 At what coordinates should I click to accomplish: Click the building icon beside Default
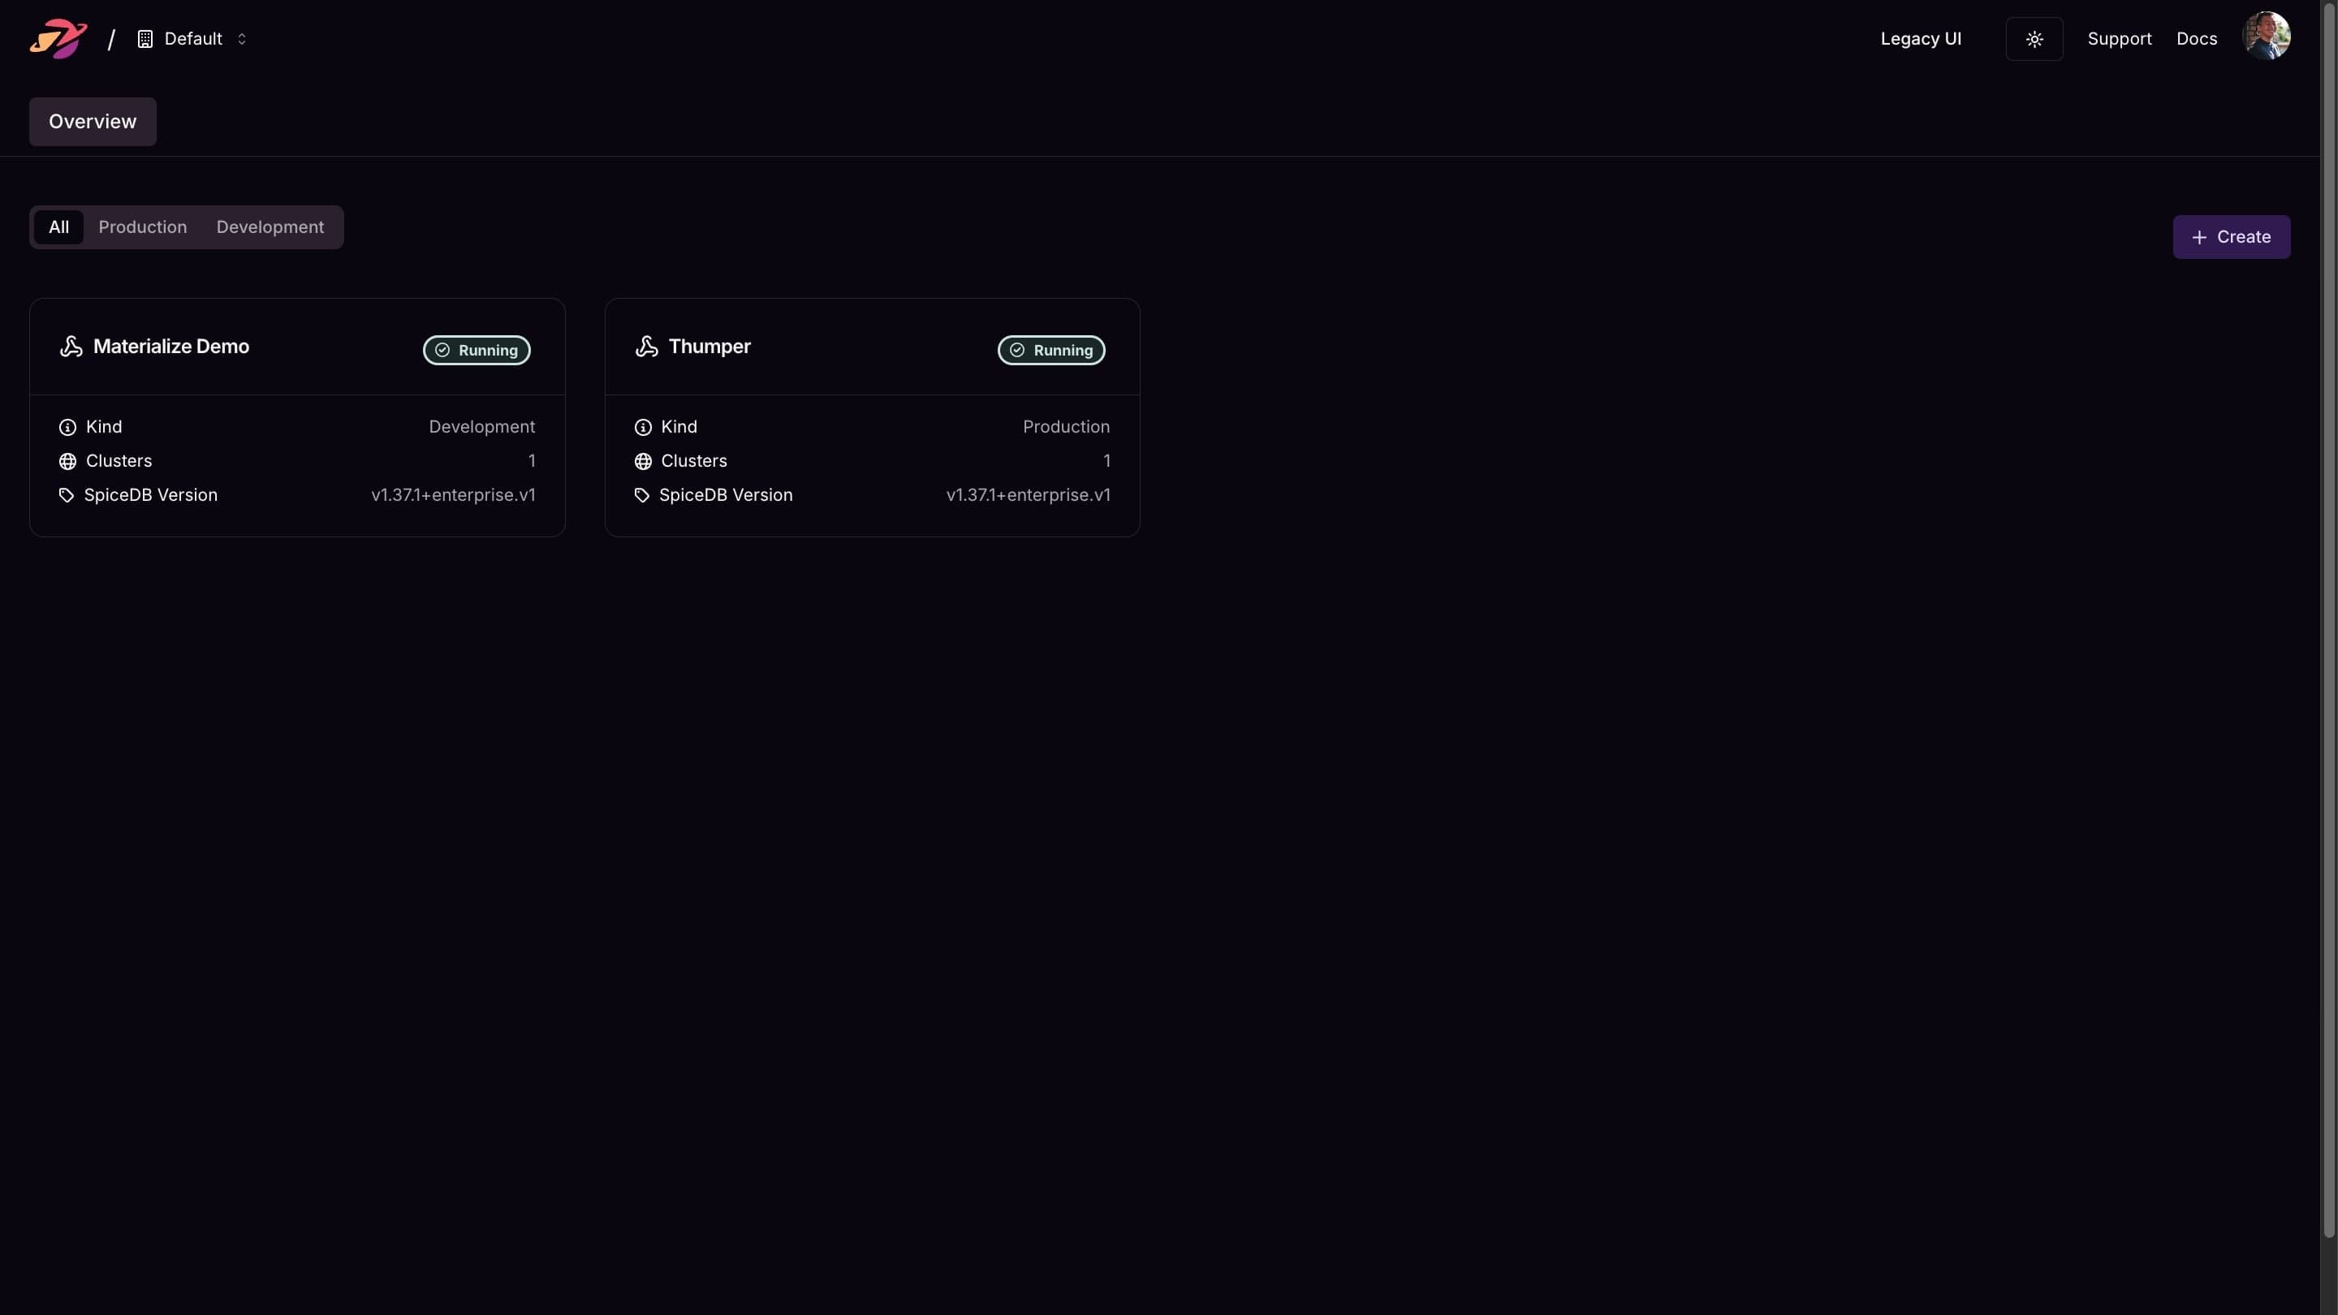pos(145,39)
